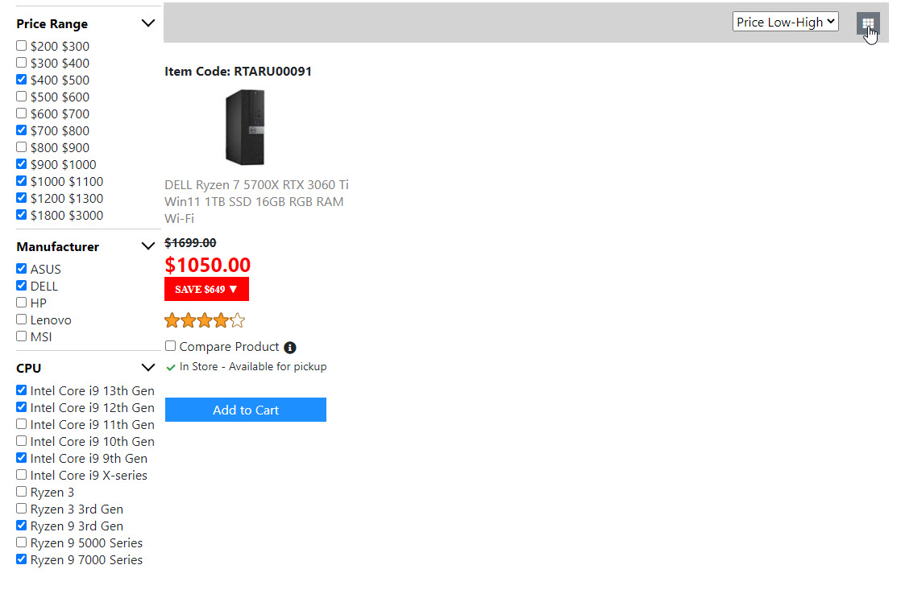Viewport: 901px width, 598px height.
Task: Select the Ryzen 9 5000 Series filter
Action: [22, 542]
